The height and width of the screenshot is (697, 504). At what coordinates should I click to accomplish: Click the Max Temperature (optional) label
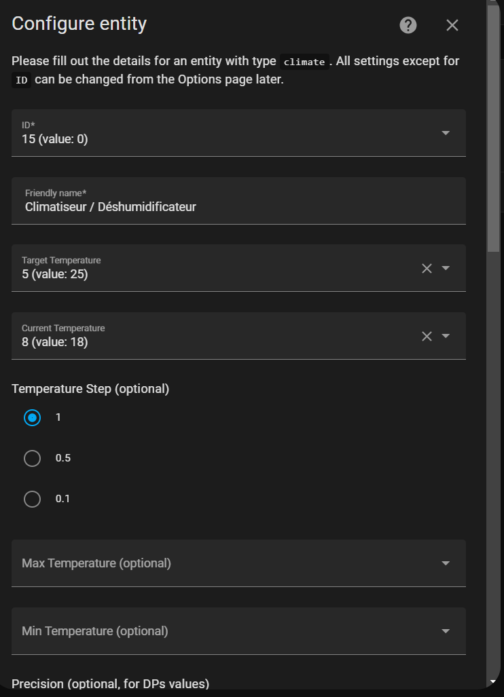[x=96, y=563]
